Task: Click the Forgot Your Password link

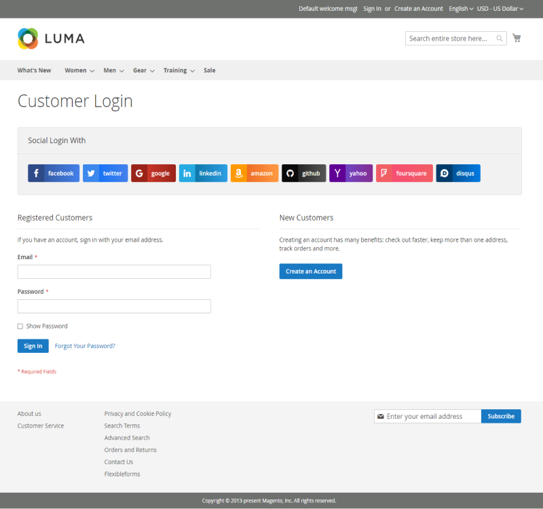Action: tap(84, 345)
